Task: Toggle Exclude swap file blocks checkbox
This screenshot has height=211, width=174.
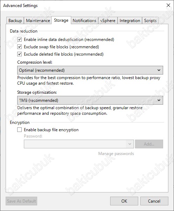Action: (20, 47)
